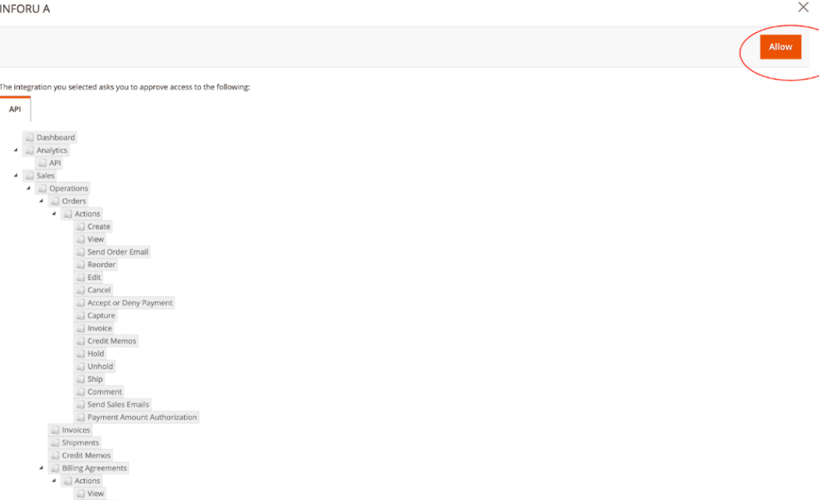Click the Comment resource icon

pyautogui.click(x=81, y=392)
